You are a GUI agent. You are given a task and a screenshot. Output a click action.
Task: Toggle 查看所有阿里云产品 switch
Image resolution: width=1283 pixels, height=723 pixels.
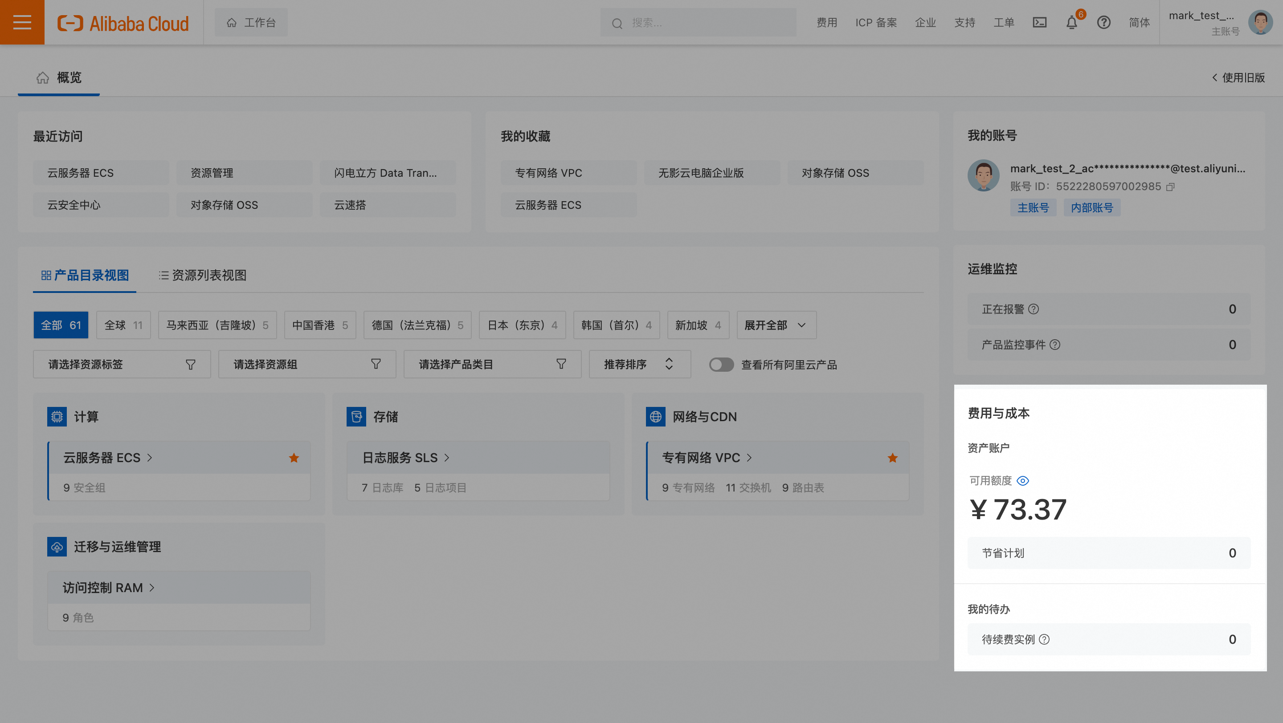pyautogui.click(x=721, y=365)
